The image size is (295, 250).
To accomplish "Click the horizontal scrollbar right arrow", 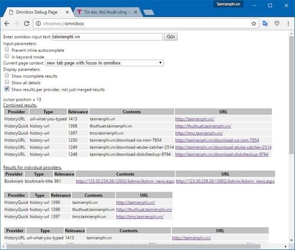I will pos(286,246).
